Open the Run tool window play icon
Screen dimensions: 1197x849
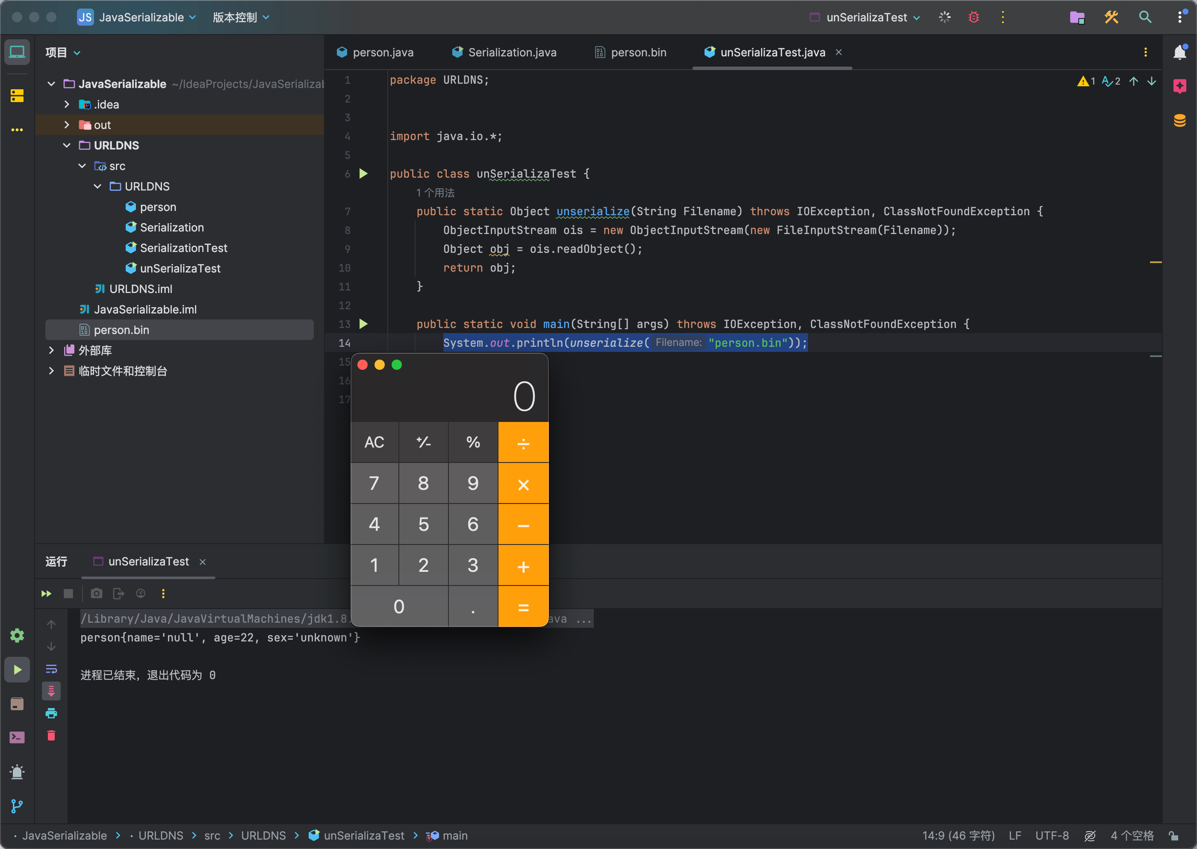[x=17, y=670]
